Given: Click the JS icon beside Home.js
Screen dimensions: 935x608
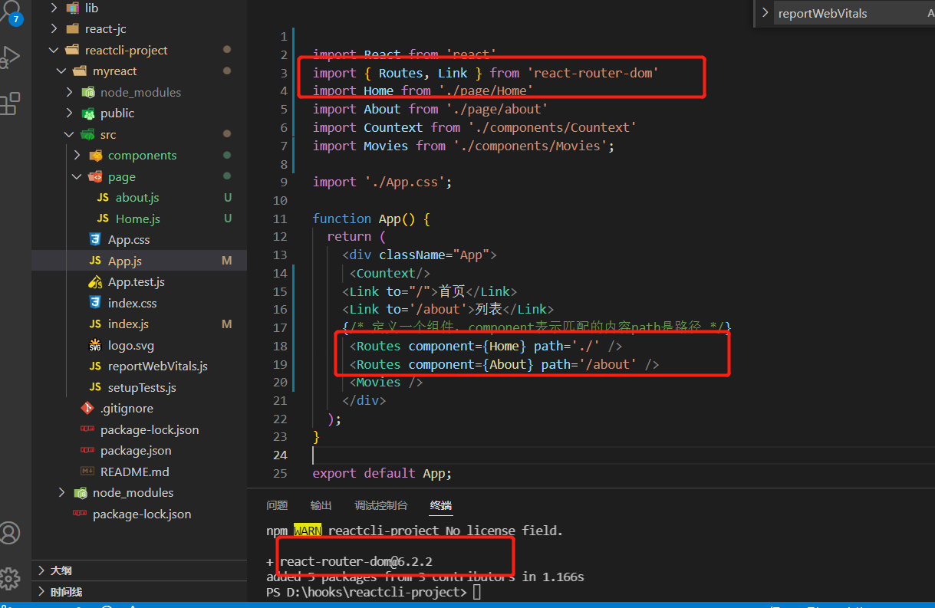Looking at the screenshot, I should point(103,219).
